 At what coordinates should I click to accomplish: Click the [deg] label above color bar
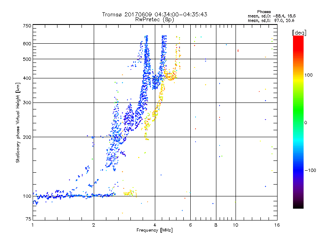pyautogui.click(x=299, y=33)
